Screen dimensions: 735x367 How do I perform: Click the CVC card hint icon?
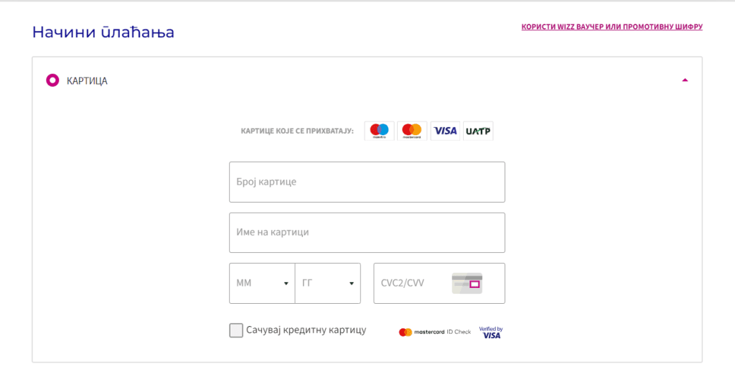pos(467,284)
